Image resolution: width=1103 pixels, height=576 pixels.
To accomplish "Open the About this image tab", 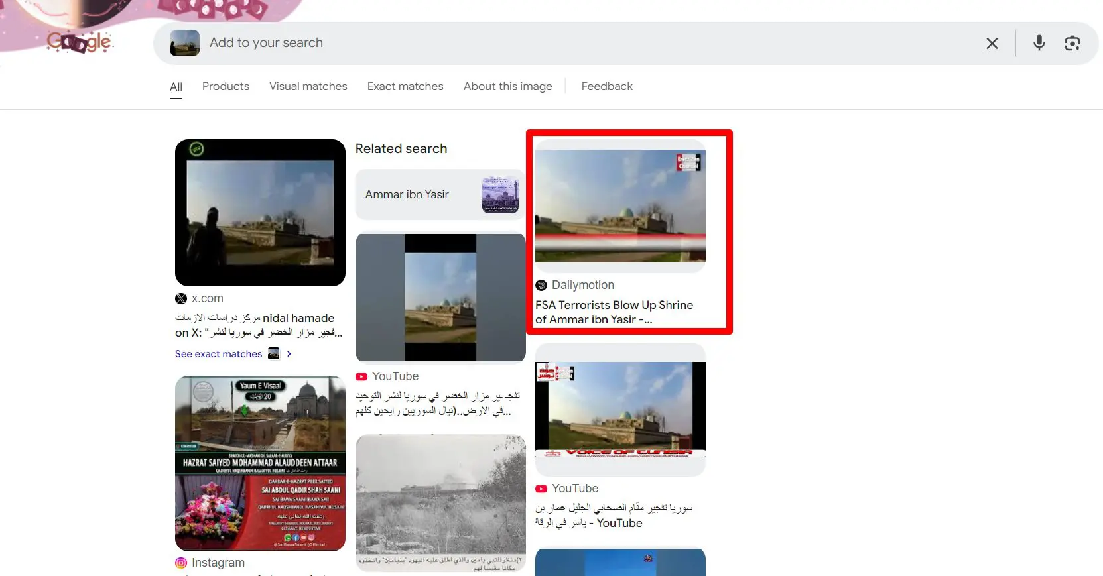I will [x=507, y=86].
